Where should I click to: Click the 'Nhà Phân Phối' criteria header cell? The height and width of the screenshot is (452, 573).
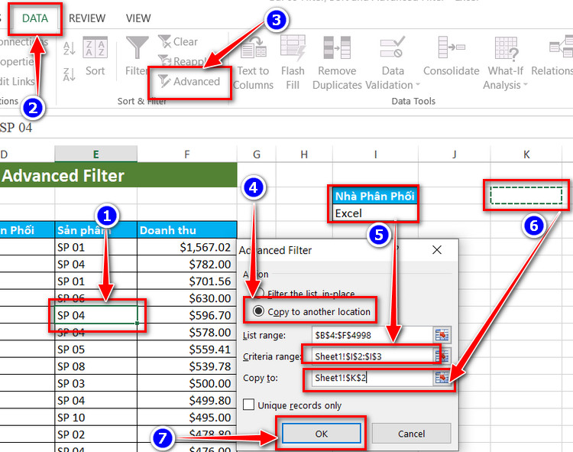(x=375, y=196)
